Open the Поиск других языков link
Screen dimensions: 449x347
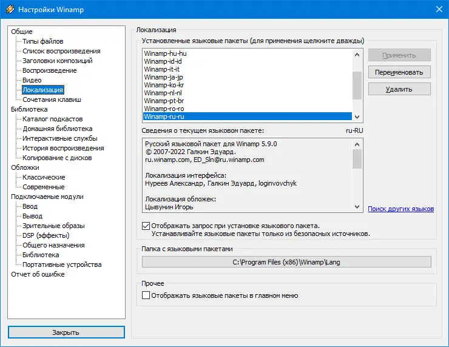400,209
